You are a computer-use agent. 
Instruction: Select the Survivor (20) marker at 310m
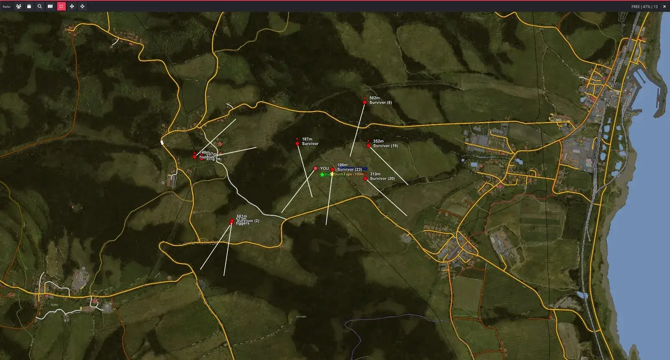pos(365,178)
